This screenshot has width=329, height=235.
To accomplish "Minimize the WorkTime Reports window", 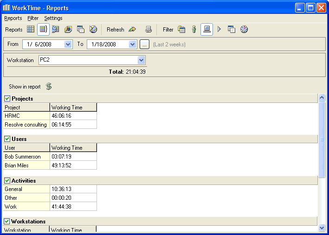I will pyautogui.click(x=299, y=8).
